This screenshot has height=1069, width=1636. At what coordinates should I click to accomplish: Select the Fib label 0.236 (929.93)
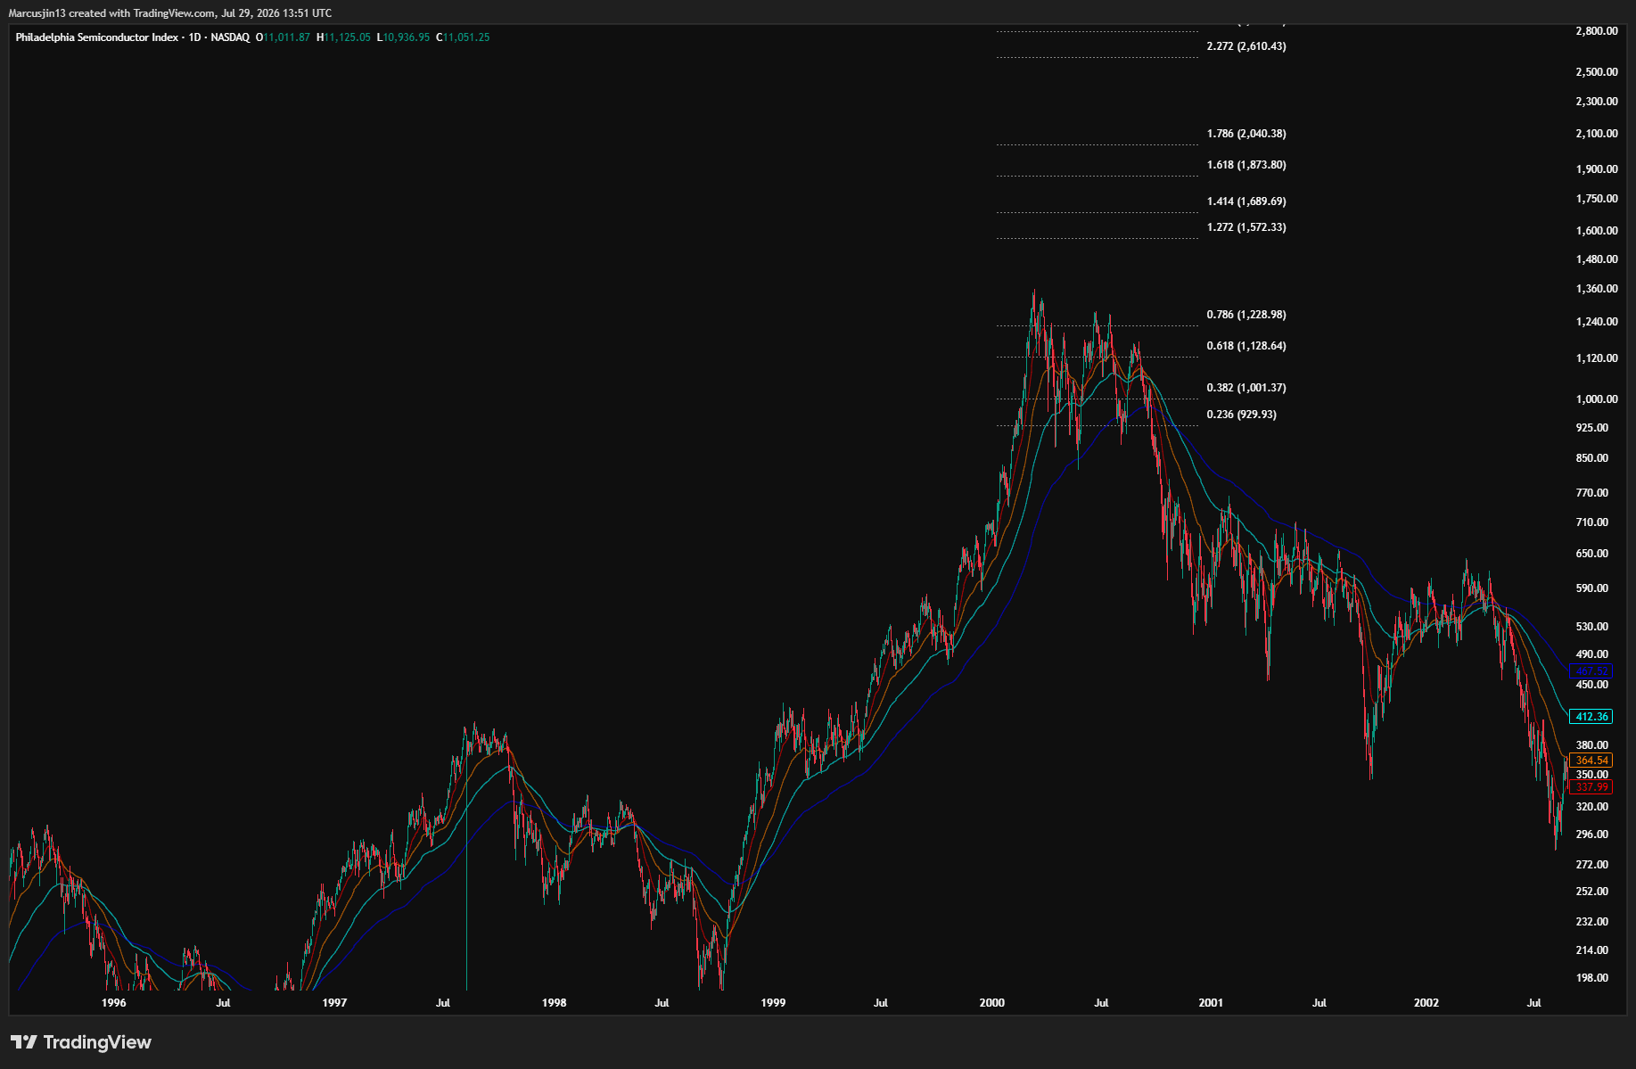[x=1241, y=415]
